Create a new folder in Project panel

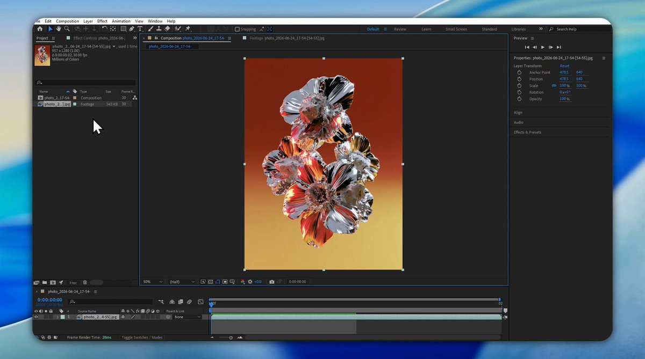[44, 282]
